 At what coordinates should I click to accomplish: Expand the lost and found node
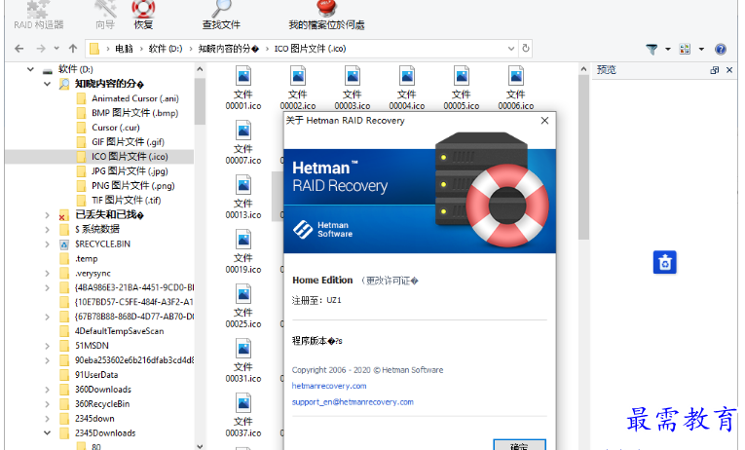(x=47, y=215)
